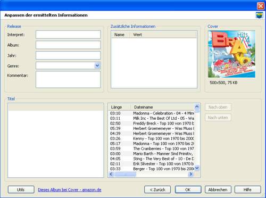Select the 05:17 Madonna - Top 100 row
Viewport: 266px width, 198px height.
pos(151,144)
